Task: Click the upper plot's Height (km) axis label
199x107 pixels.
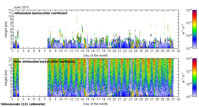Action: [x=6, y=29]
